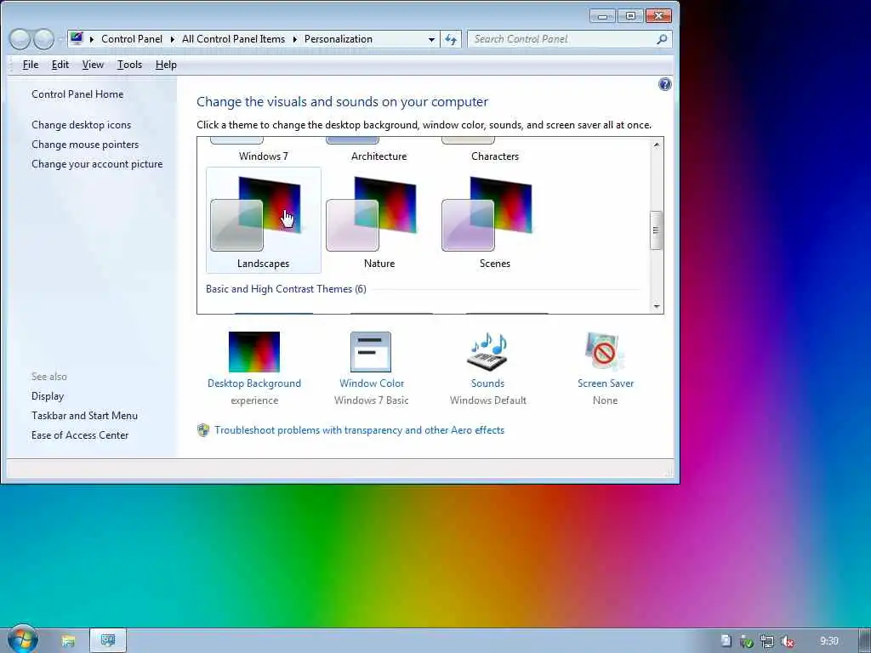Go to Control Panel Home

click(x=77, y=94)
